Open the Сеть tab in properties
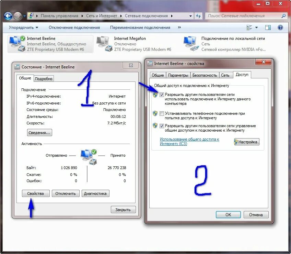This screenshot has height=254, width=291. (x=226, y=75)
